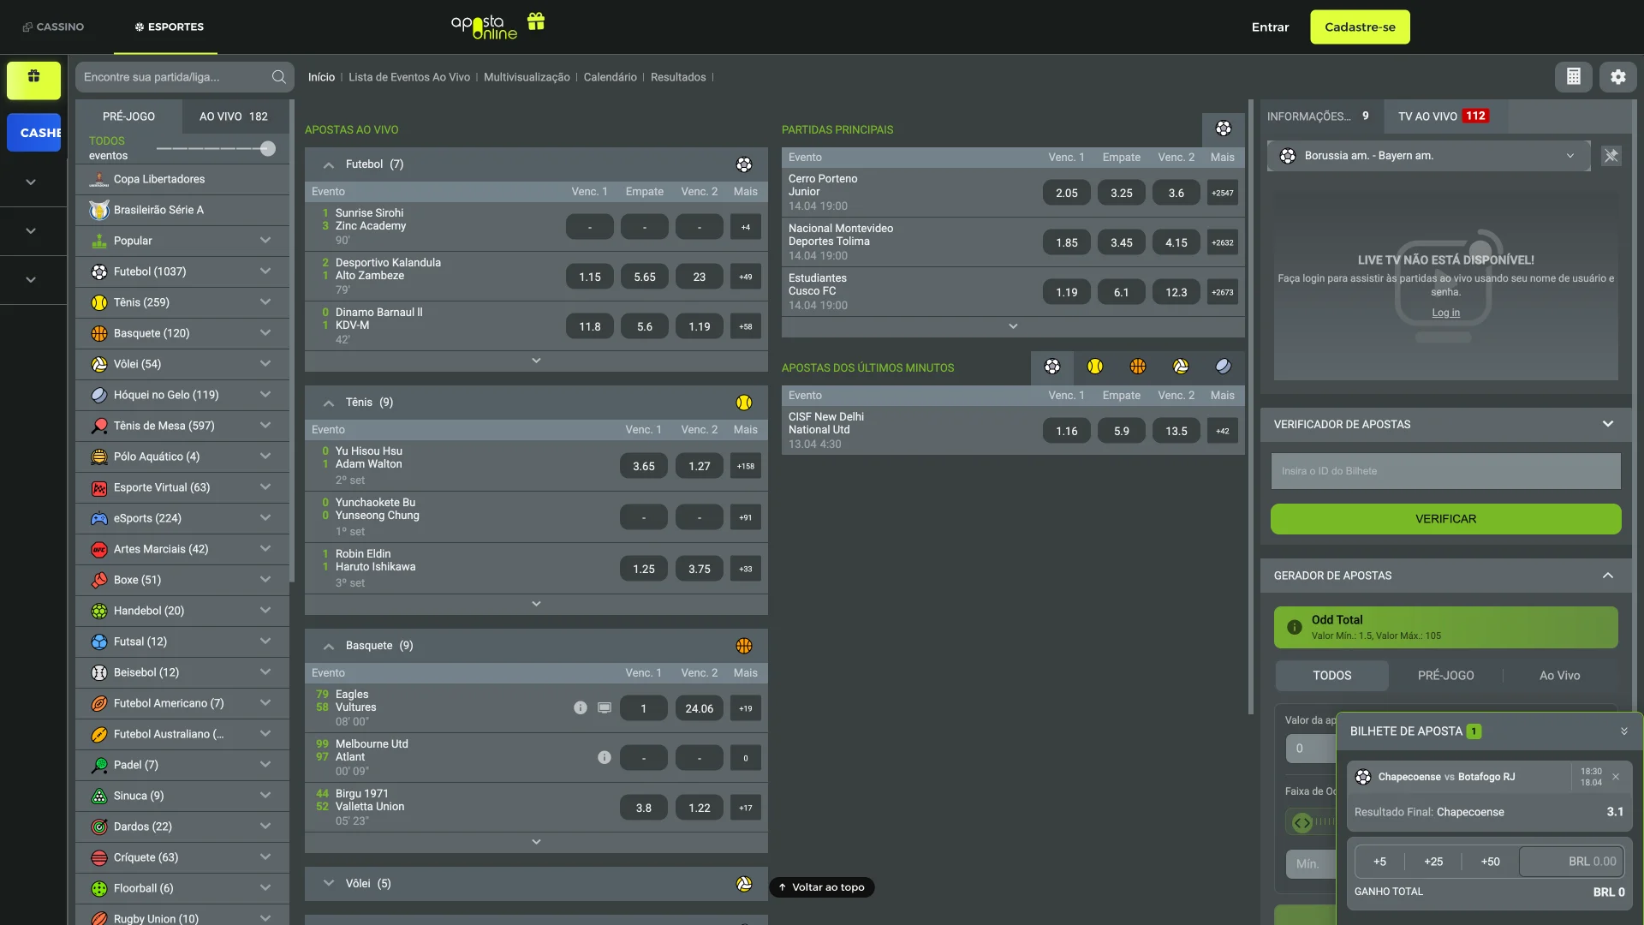Collapse the live Futebol (7) section
Screen dimensions: 1644x925
[x=329, y=165]
